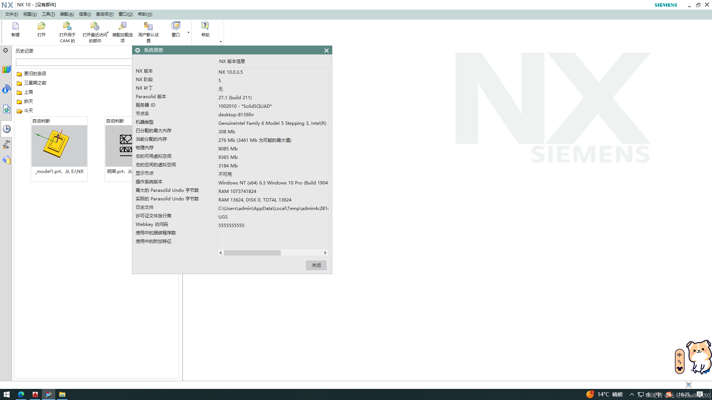
Task: Expand the 上周 folder
Action: [25, 92]
